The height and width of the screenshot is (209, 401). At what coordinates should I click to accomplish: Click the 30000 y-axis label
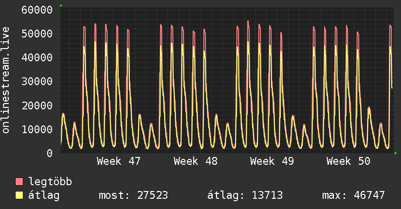[37, 82]
